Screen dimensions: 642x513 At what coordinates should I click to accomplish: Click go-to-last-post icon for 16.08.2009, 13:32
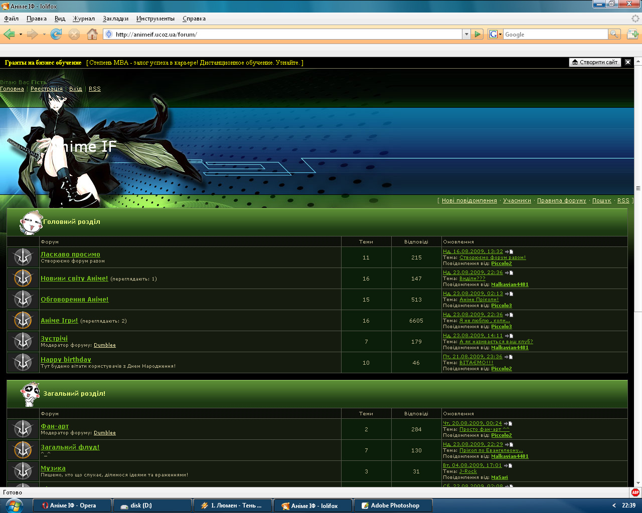(x=509, y=251)
